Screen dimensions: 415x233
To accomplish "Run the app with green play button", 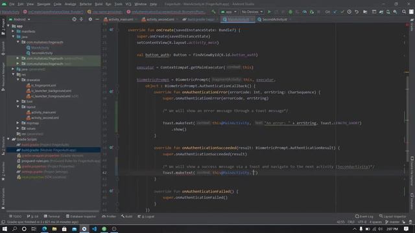I will pos(269,12).
